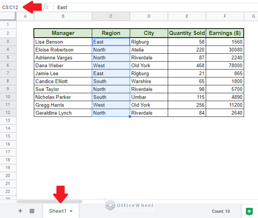Click the Eloise Robertson cell
Image resolution: width=258 pixels, height=218 pixels.
(63, 50)
